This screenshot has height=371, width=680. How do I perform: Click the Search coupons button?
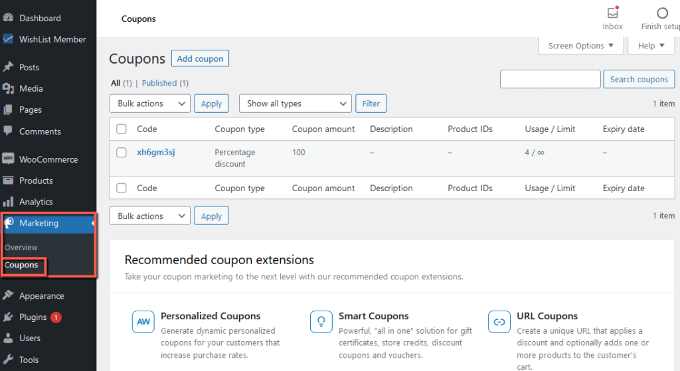639,80
